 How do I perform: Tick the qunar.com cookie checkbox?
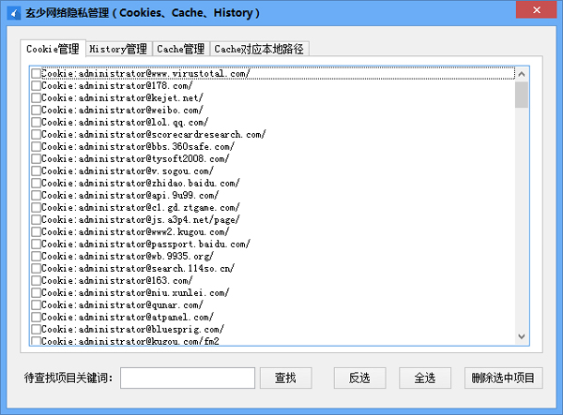click(x=36, y=305)
